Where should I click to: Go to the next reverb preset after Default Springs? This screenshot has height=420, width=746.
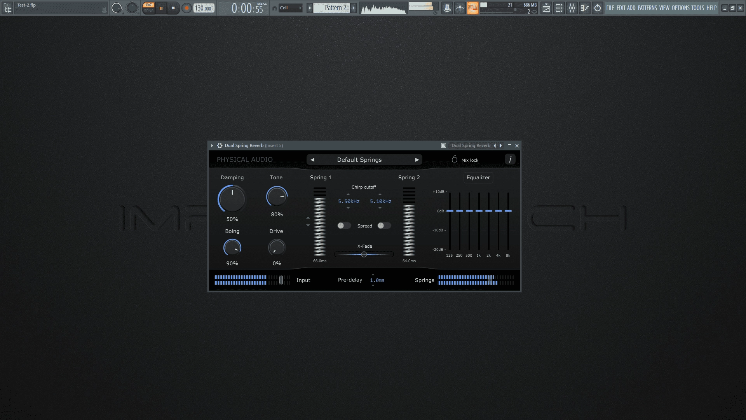click(417, 160)
